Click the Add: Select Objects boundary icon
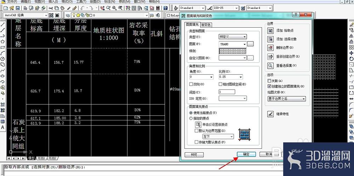Image resolution: width=354 pixels, height=176 pixels. (x=270, y=39)
